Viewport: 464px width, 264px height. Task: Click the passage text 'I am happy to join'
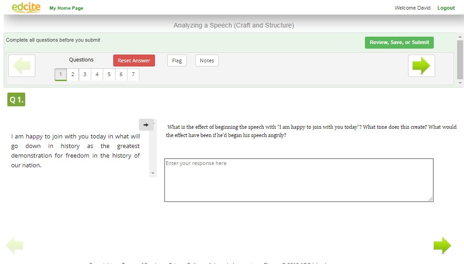(76, 151)
